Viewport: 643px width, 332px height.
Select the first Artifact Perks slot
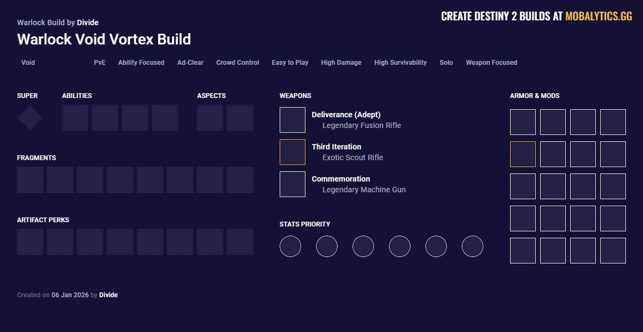coord(29,242)
